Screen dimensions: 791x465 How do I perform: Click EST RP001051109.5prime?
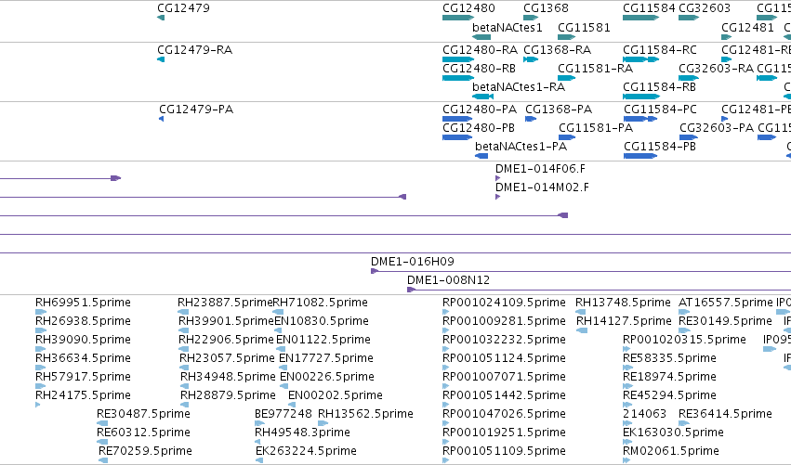click(x=504, y=451)
